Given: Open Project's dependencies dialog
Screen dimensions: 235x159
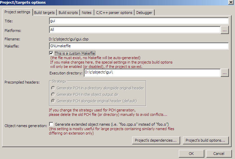Looking at the screenshot, I should point(156,140).
